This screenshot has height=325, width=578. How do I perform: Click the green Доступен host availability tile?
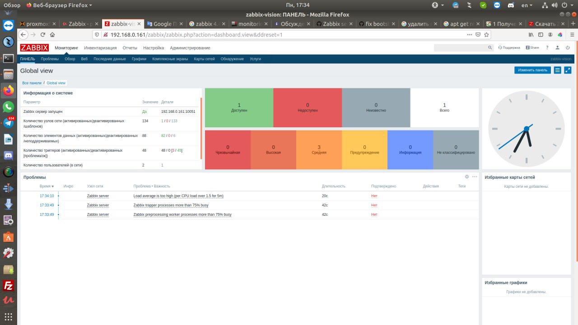[239, 107]
